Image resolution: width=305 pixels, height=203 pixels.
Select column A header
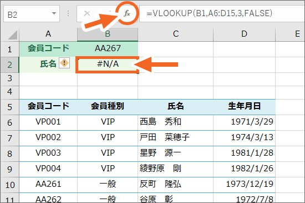(48, 34)
